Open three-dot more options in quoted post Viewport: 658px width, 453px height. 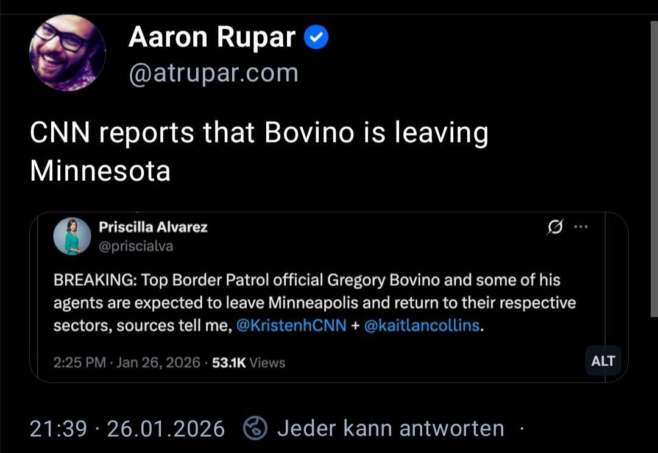581,227
